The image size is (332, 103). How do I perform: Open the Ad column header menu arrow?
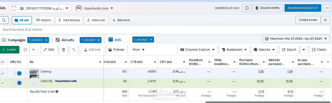click(100, 62)
